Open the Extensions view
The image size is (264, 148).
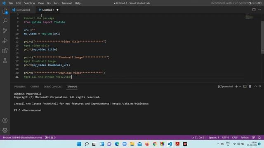click(5, 51)
